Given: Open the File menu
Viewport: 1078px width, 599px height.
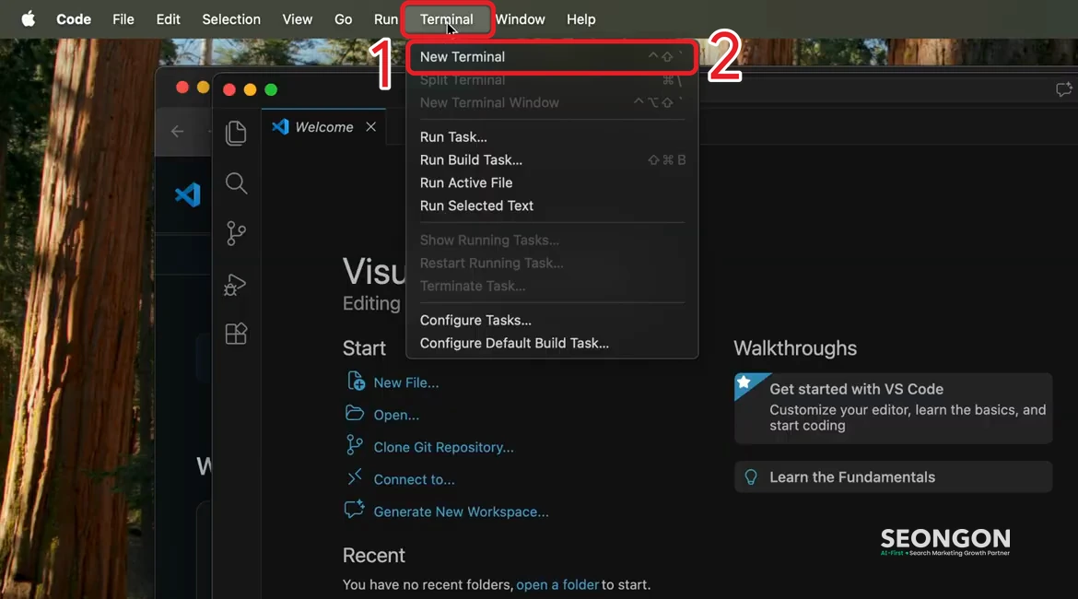Looking at the screenshot, I should 123,19.
